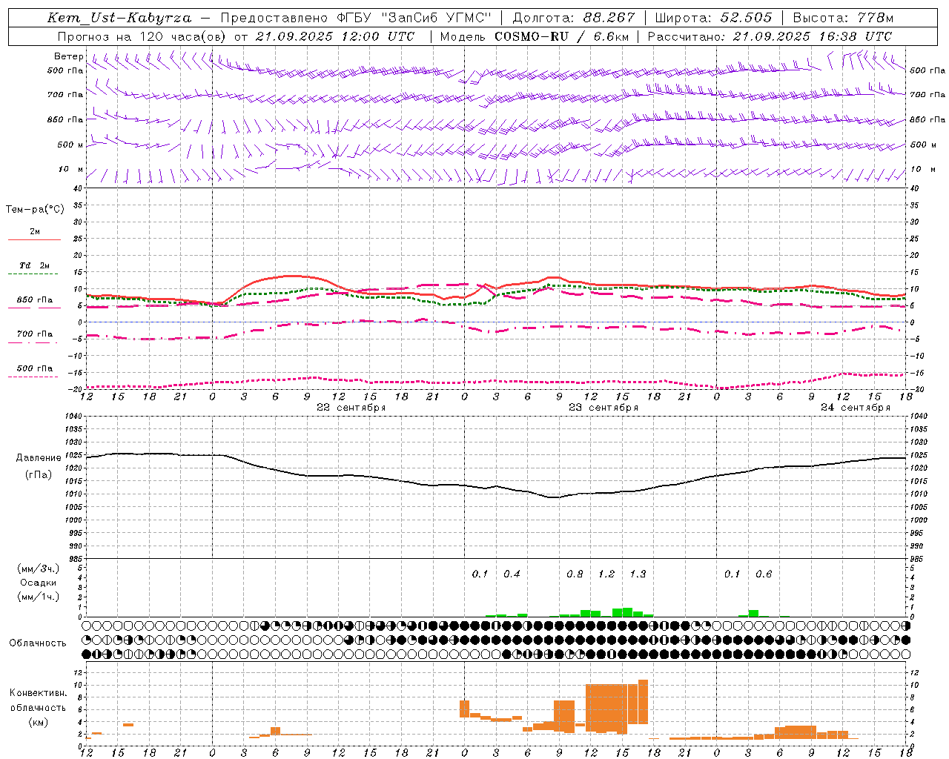Click the (мм/1ч.) unit label

38,596
